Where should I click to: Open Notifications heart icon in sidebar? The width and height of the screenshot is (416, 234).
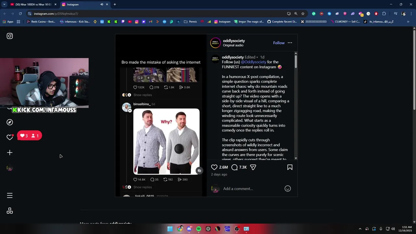(10, 137)
